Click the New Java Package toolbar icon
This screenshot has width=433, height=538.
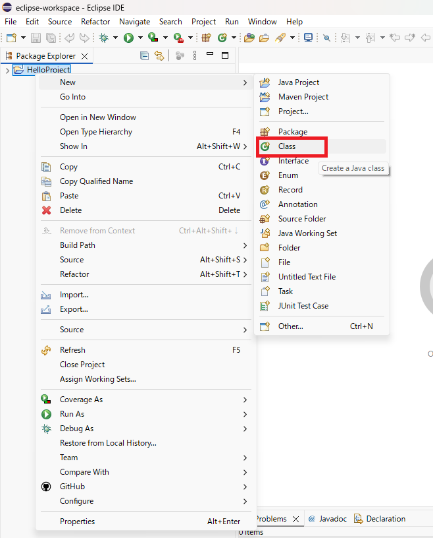[206, 38]
